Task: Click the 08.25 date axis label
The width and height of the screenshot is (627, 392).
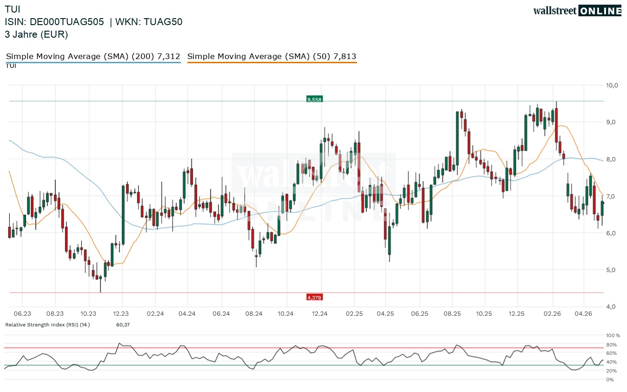Action: tap(452, 314)
